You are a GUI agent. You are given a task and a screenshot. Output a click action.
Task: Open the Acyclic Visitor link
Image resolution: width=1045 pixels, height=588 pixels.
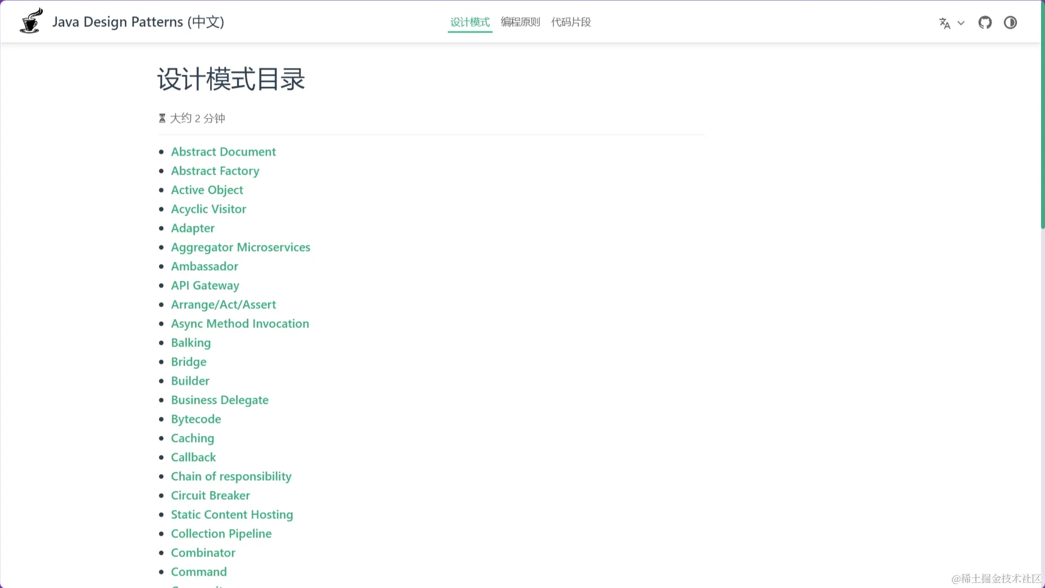pos(208,209)
